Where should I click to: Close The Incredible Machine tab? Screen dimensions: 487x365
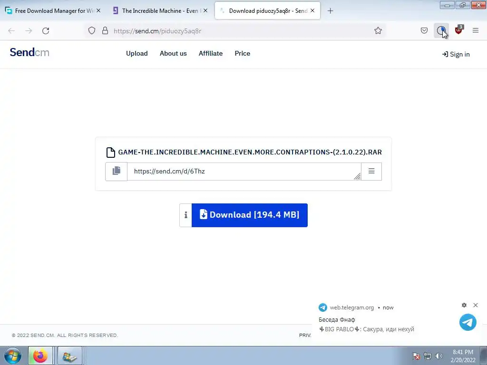(x=205, y=10)
